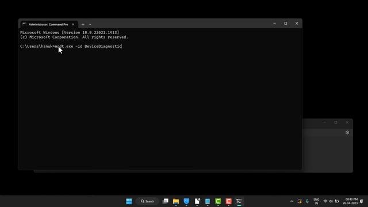The width and height of the screenshot is (368, 207).
Task: Click the Command Prompt icon on the tab
Action: click(24, 24)
